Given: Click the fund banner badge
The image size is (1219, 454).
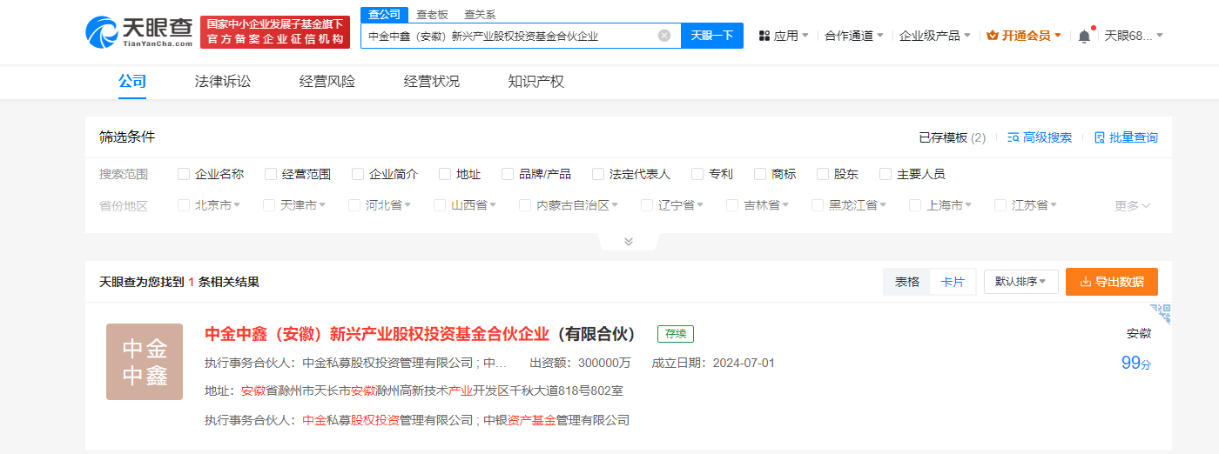Looking at the screenshot, I should pos(274,32).
